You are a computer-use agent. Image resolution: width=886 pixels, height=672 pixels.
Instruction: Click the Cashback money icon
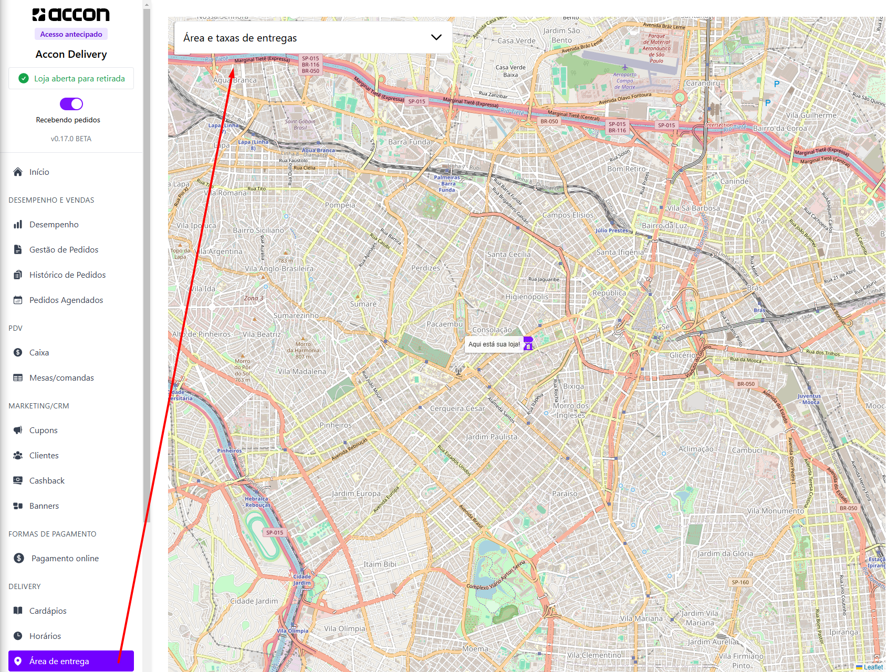point(18,480)
